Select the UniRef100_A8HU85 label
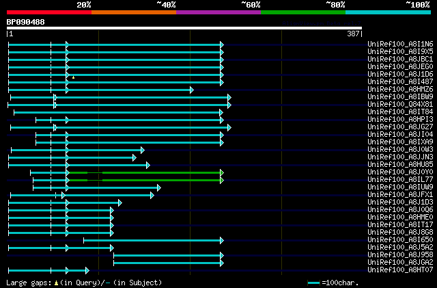Viewport: 437px width, 288px height. click(400, 165)
